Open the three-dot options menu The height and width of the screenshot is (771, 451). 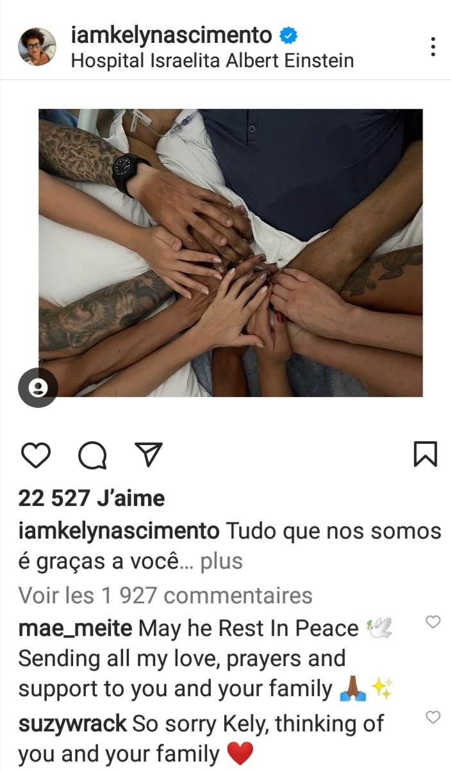[x=433, y=47]
